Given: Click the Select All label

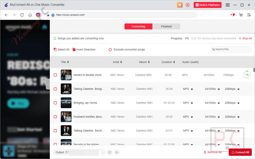Looking at the screenshot, I should pos(63,50).
